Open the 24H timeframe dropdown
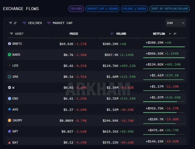Image resolution: width=195 pixels, height=149 pixels. point(176,23)
